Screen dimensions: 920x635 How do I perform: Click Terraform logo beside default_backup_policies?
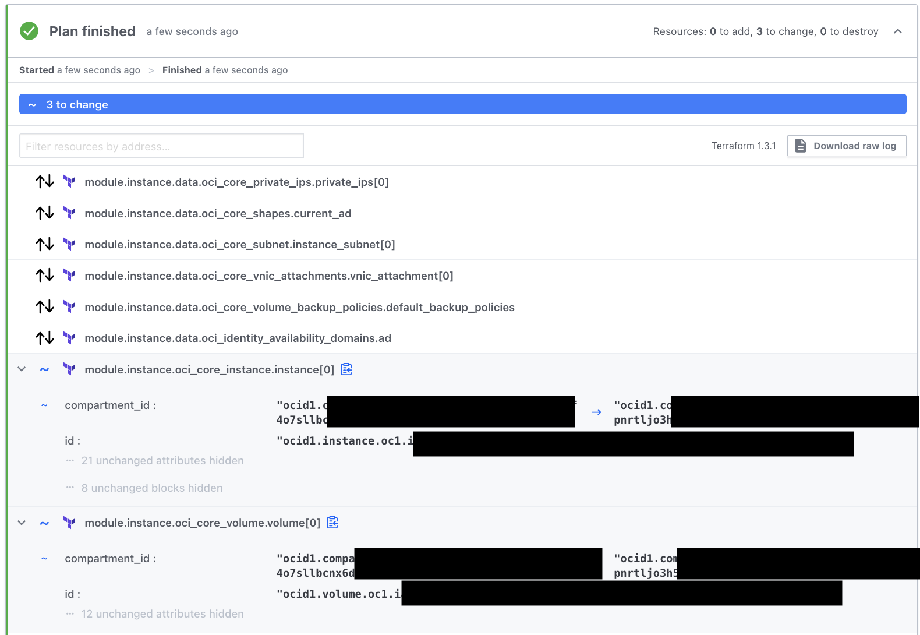(x=69, y=307)
